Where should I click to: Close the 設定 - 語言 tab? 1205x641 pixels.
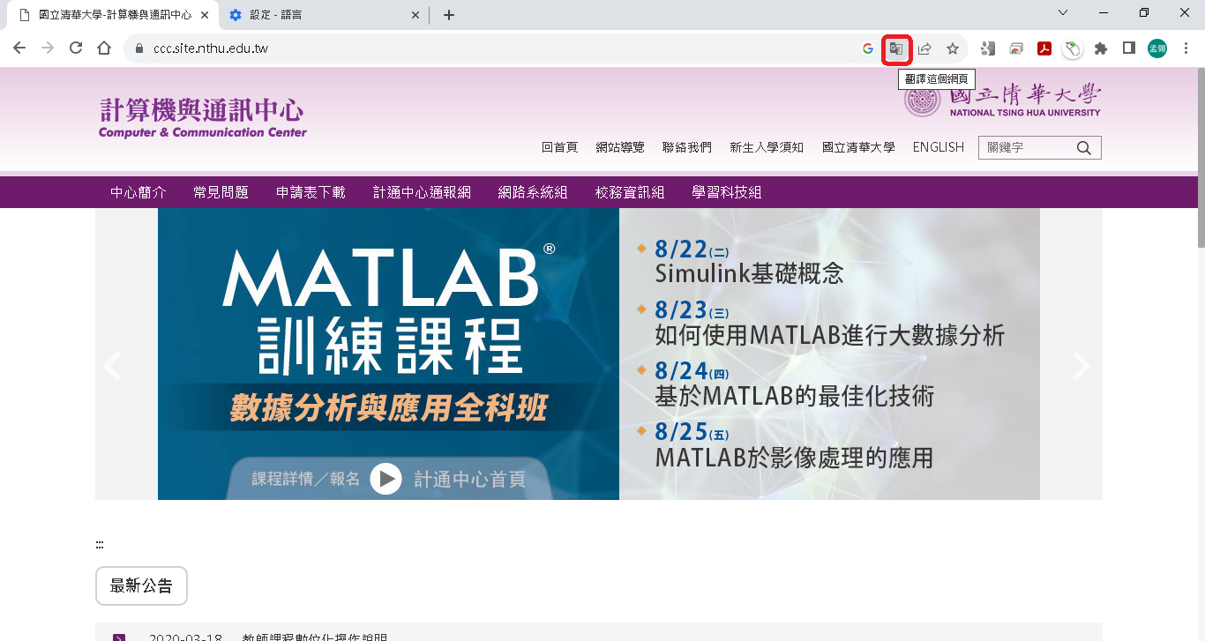(416, 15)
